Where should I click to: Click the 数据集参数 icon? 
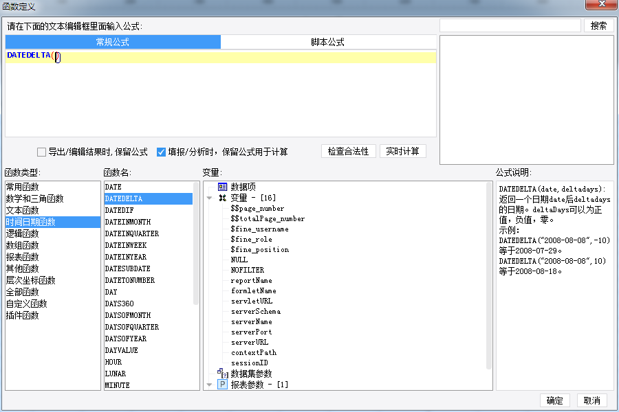pos(223,373)
